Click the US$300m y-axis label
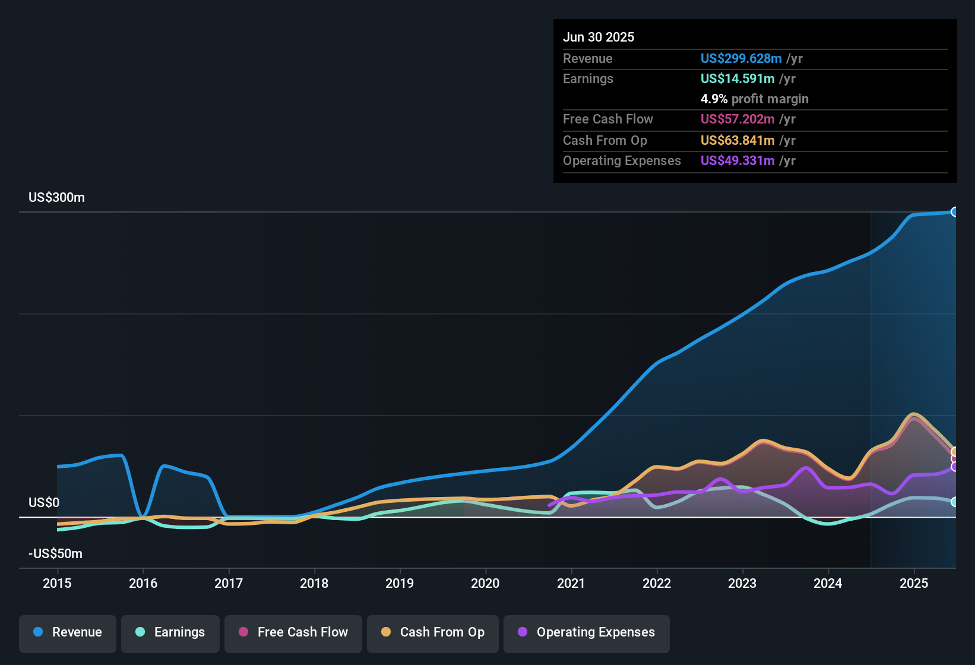This screenshot has height=665, width=975. tap(56, 197)
